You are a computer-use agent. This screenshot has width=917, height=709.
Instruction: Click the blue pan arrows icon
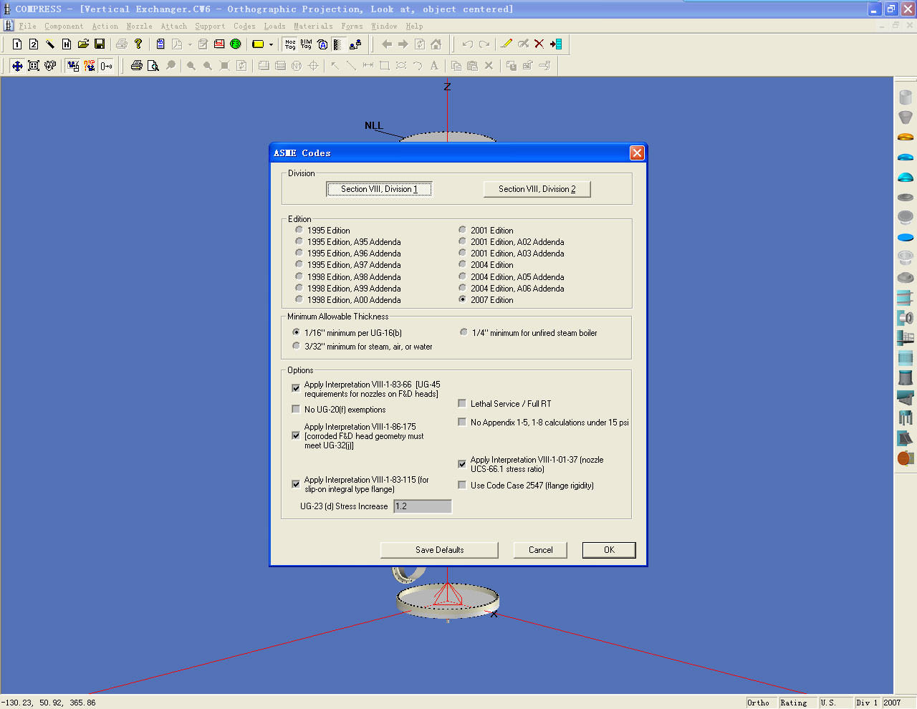click(17, 66)
